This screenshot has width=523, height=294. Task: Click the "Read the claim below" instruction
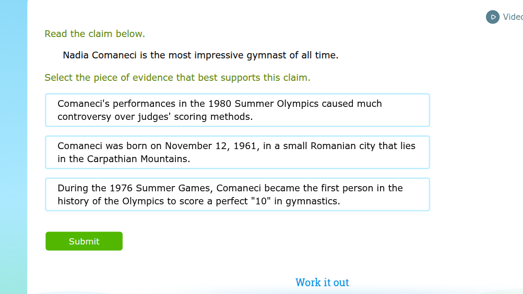pyautogui.click(x=94, y=34)
